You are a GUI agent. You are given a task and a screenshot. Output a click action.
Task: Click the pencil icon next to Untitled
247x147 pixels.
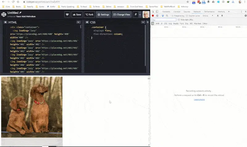click(20, 13)
